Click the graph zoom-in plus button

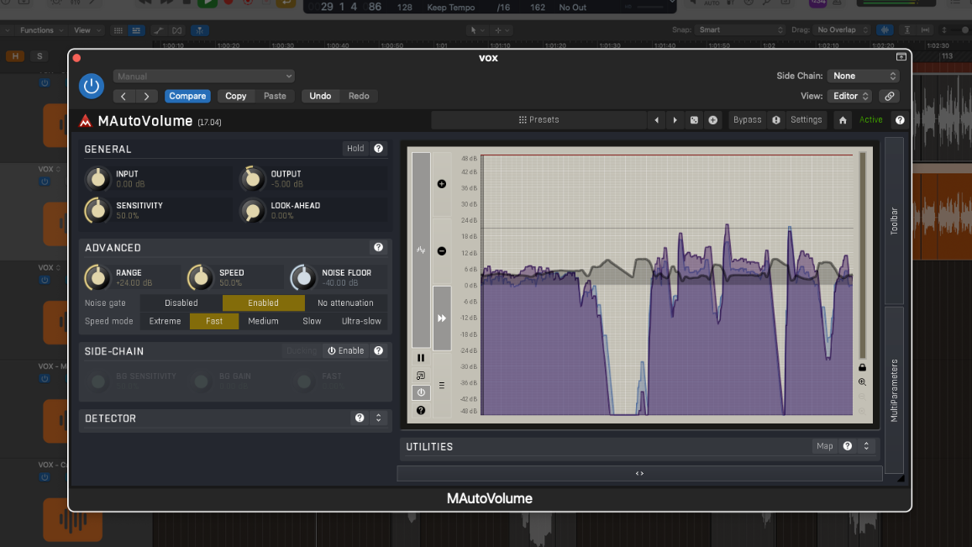[x=441, y=184]
